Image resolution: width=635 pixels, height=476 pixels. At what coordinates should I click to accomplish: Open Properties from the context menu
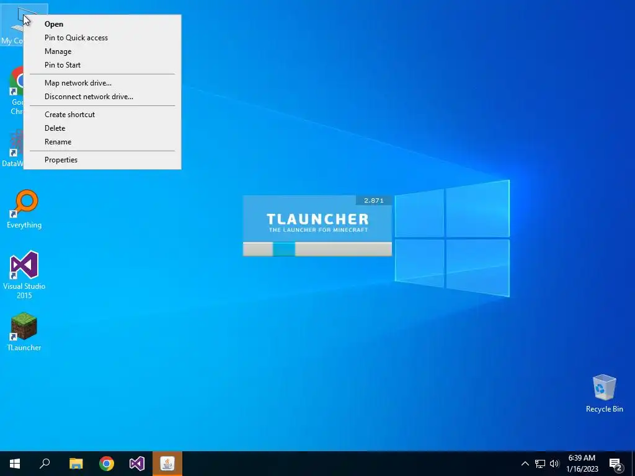point(102,159)
